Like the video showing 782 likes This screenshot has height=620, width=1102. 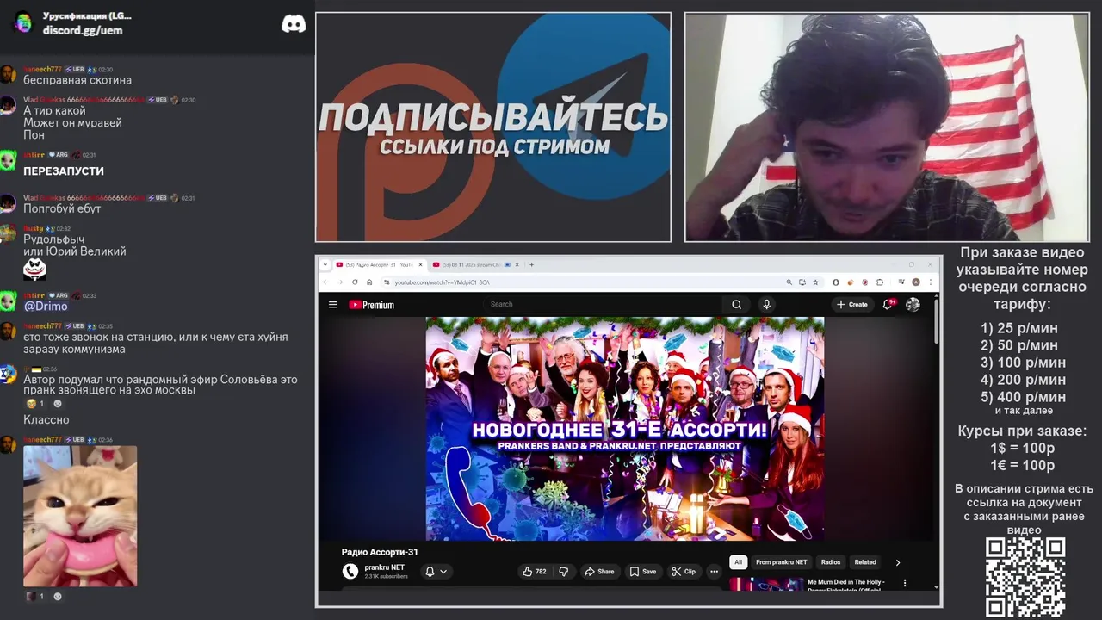pyautogui.click(x=535, y=571)
